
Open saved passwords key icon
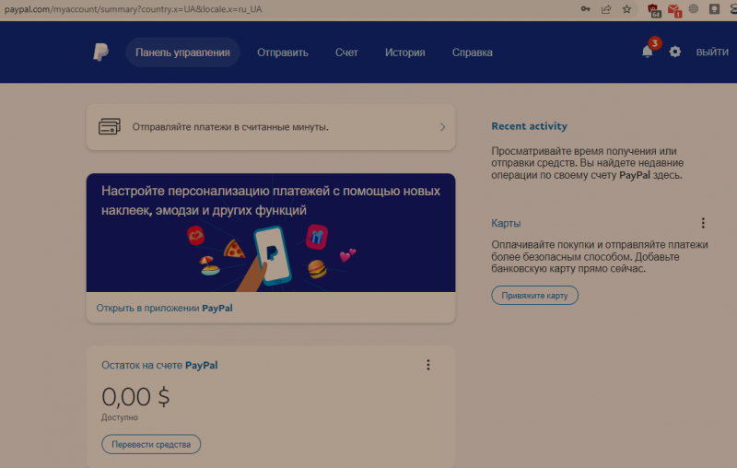[585, 9]
